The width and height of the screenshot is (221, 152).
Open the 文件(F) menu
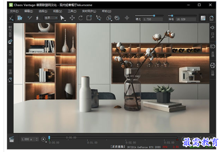point(14,11)
